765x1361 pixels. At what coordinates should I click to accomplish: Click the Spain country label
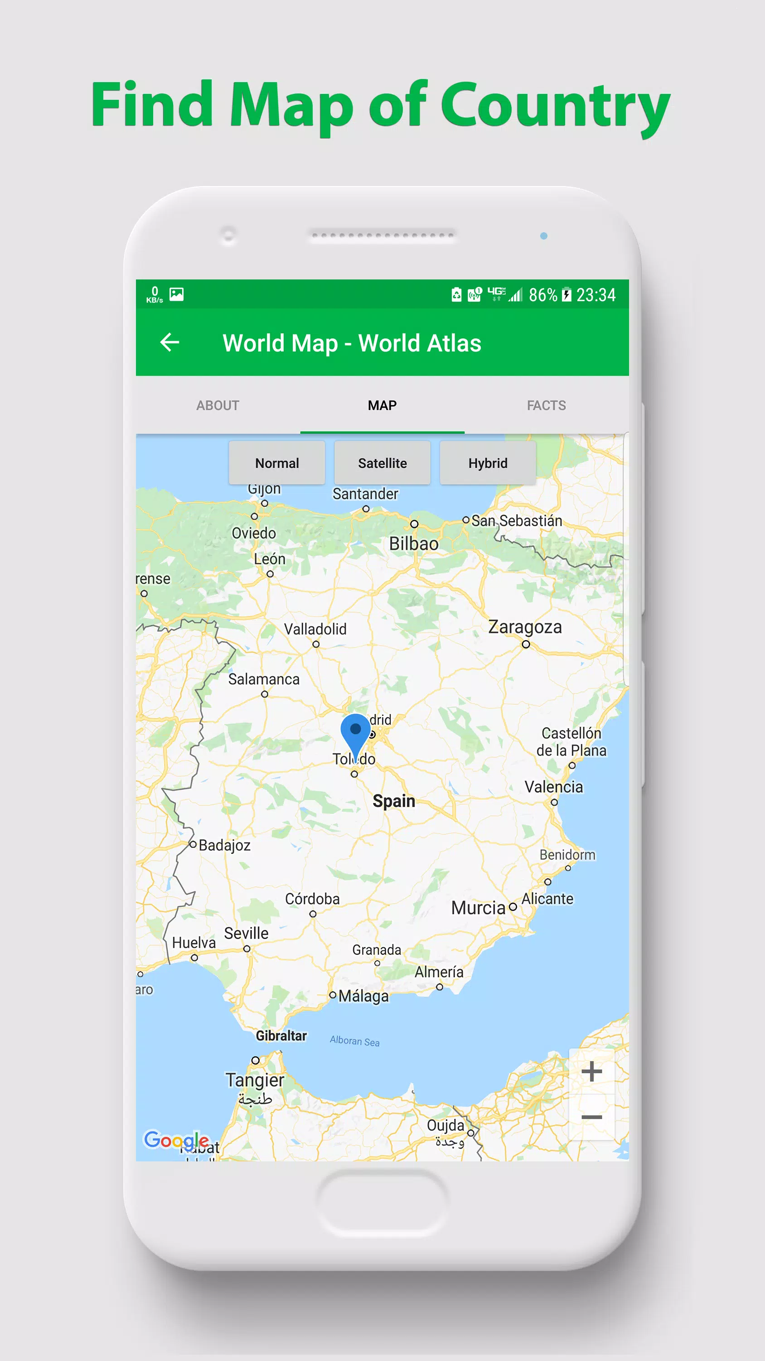(394, 801)
